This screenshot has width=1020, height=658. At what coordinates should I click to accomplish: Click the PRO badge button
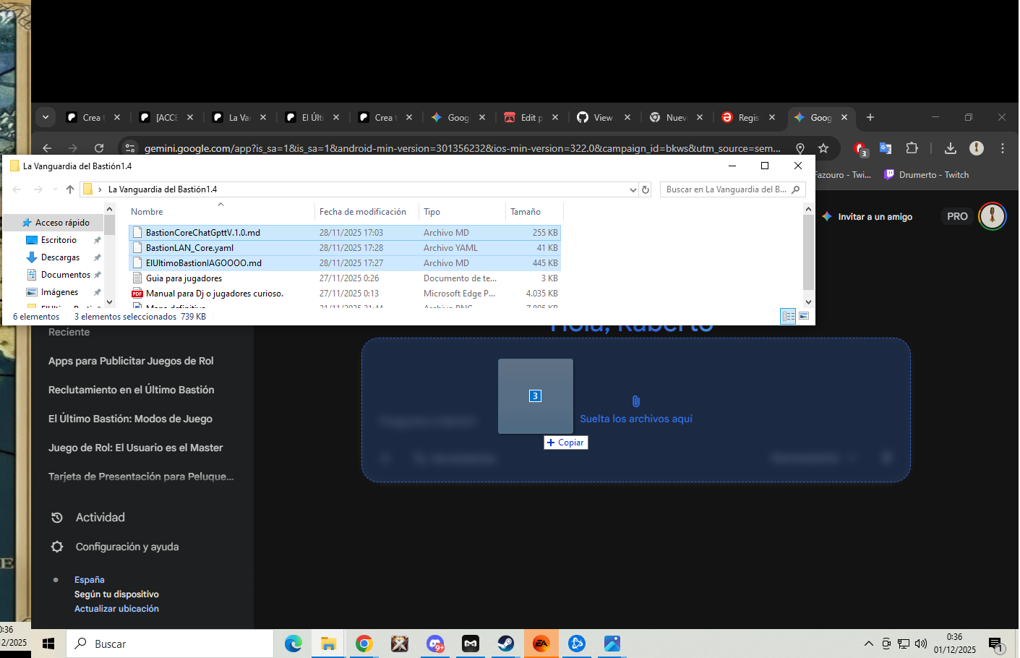(957, 216)
